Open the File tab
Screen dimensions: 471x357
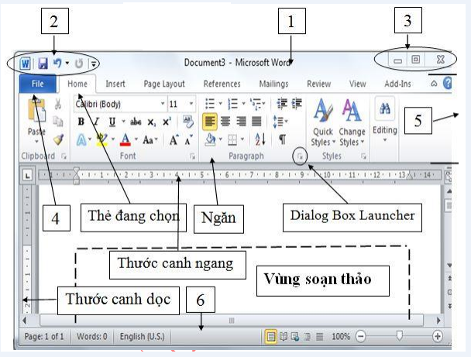[x=37, y=84]
